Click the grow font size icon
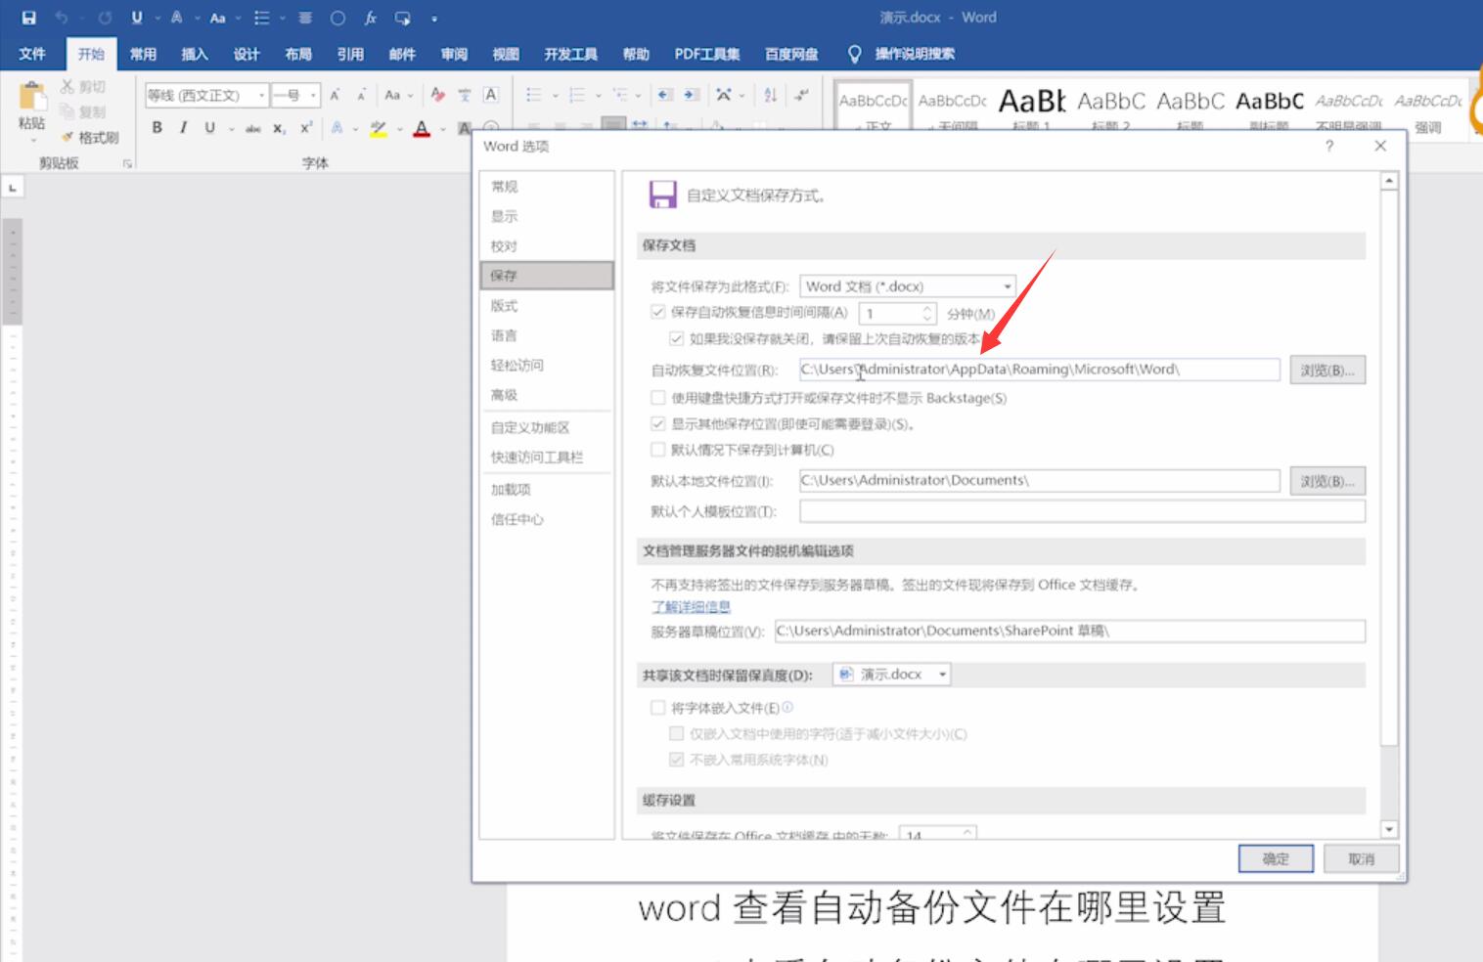 point(335,95)
